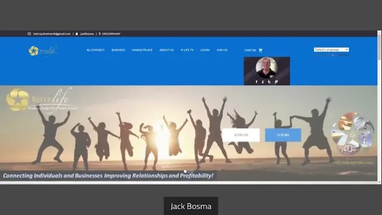This screenshot has width=382, height=215.
Task: Click JOIN US in the navigation bar
Action: pos(222,50)
